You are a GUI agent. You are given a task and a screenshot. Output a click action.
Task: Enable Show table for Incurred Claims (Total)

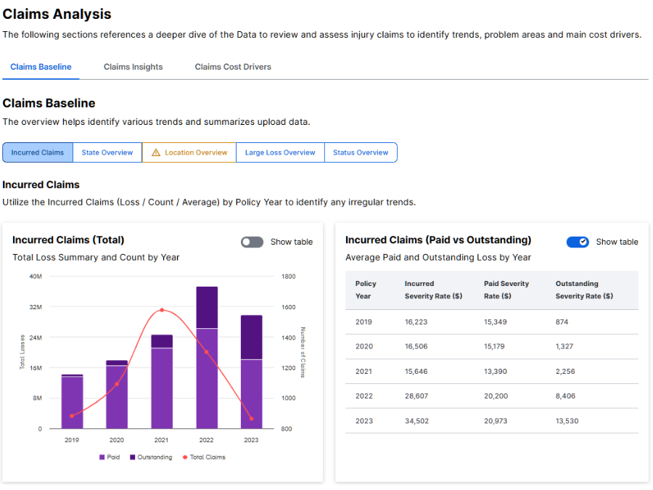[x=252, y=241]
